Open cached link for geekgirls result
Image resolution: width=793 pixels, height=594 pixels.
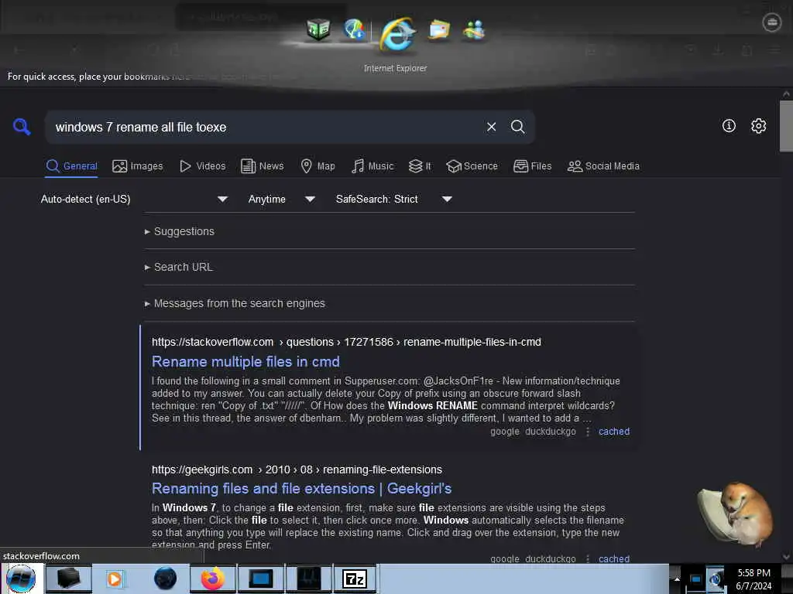pyautogui.click(x=614, y=558)
